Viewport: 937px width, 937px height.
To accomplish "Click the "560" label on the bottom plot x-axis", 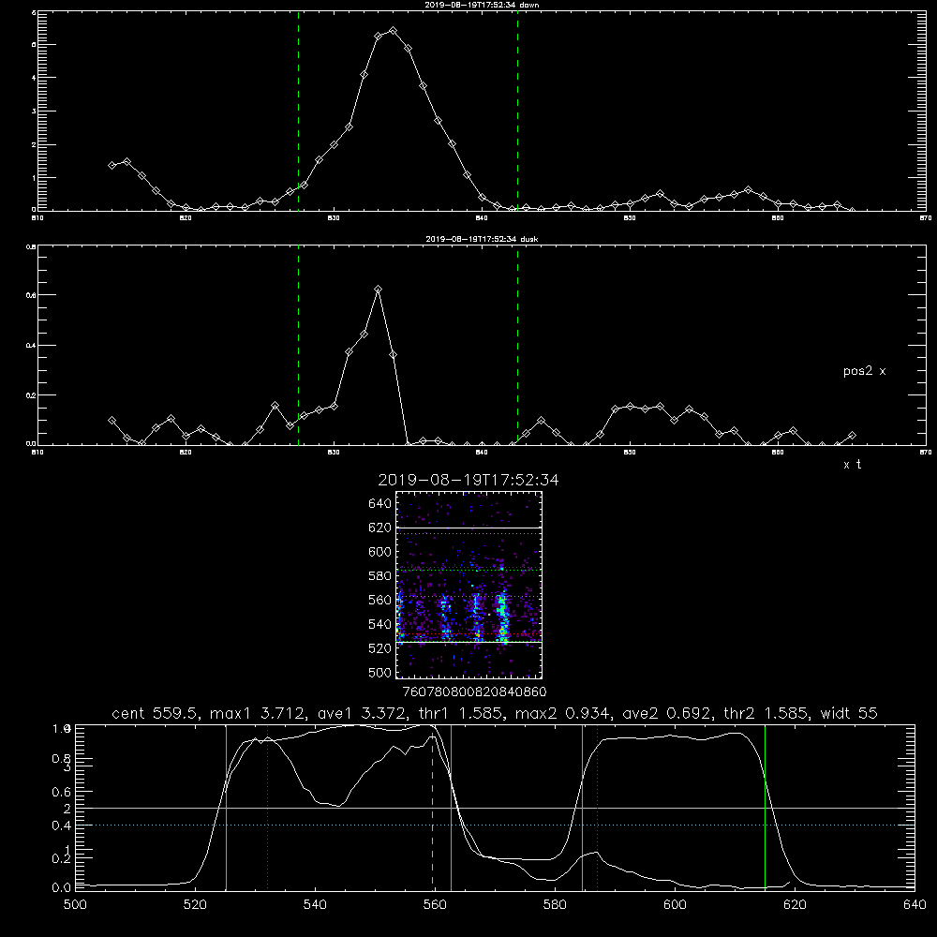I will click(435, 905).
